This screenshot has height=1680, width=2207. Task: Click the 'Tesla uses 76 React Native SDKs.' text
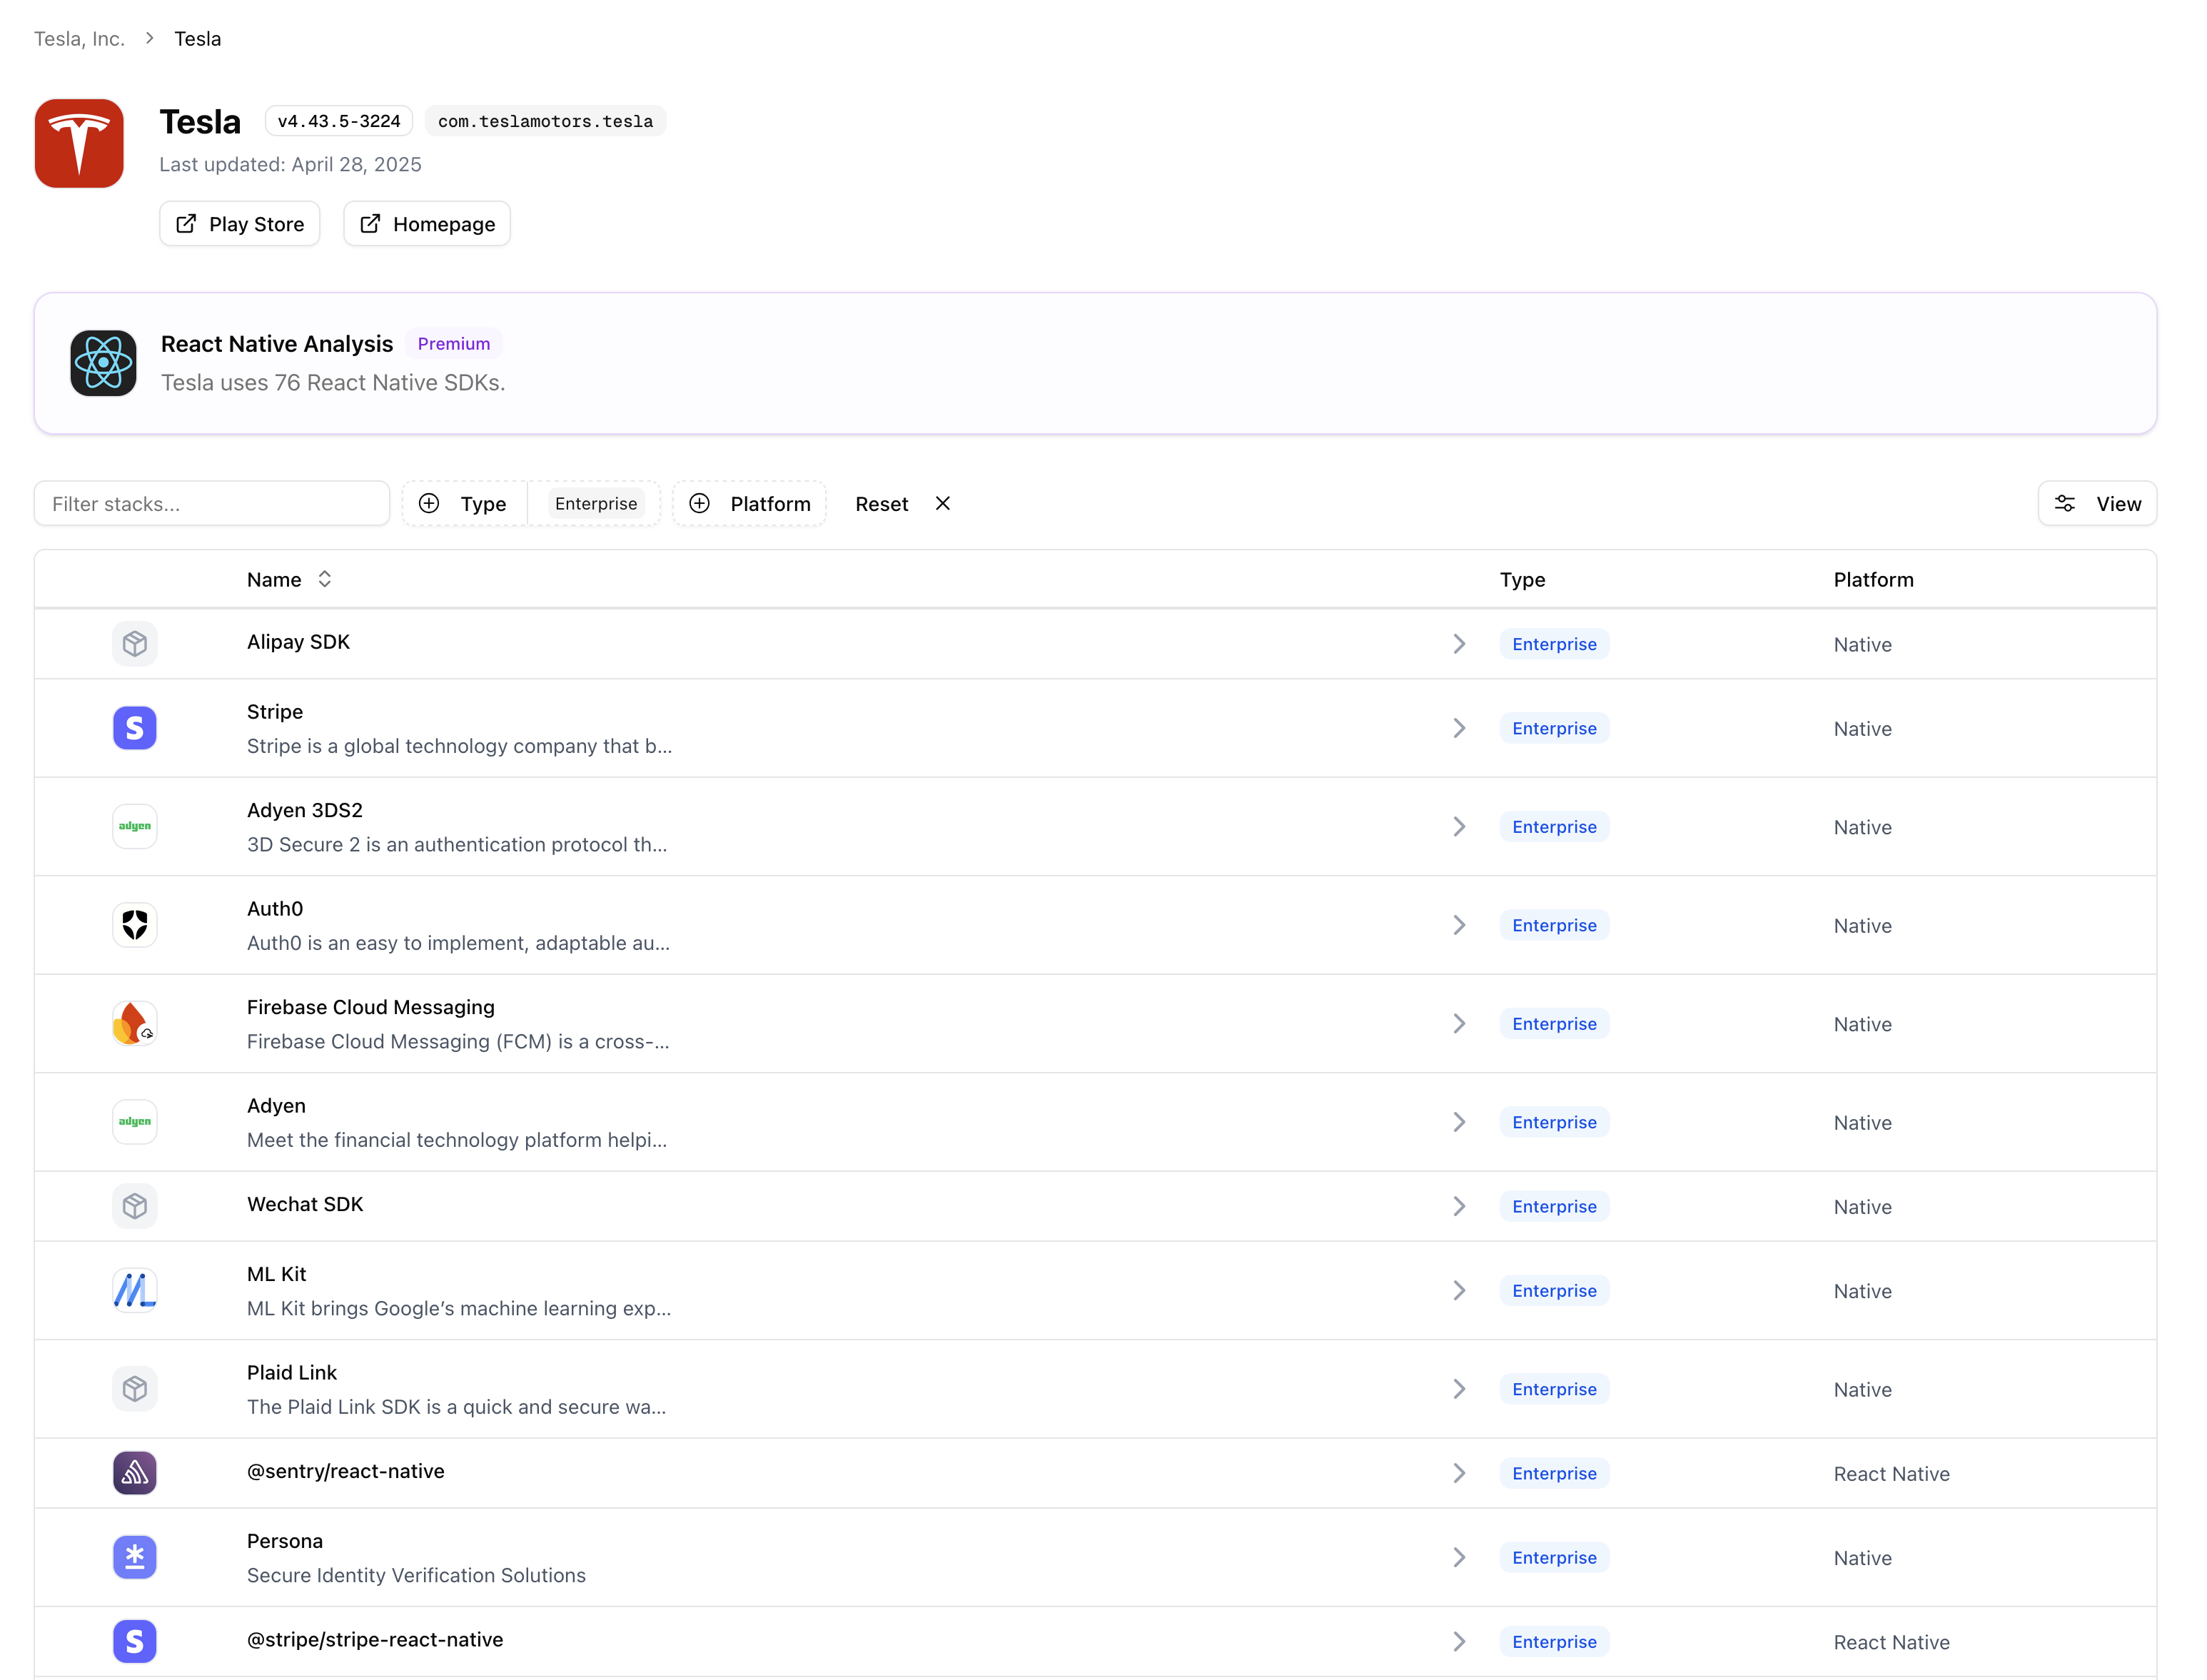[x=333, y=383]
